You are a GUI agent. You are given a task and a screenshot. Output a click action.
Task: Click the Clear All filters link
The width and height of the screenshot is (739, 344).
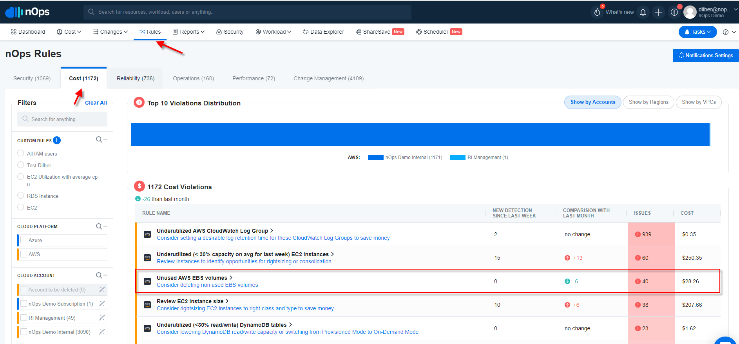click(x=96, y=103)
